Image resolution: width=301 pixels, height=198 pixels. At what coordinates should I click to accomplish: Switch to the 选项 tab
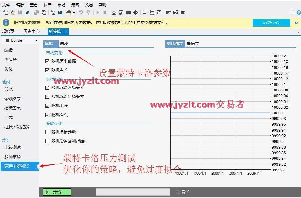coord(64,44)
